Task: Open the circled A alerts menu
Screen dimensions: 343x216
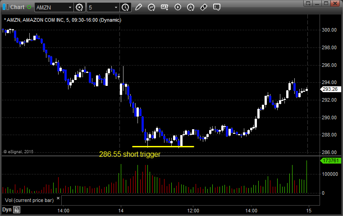Action: tap(191, 7)
